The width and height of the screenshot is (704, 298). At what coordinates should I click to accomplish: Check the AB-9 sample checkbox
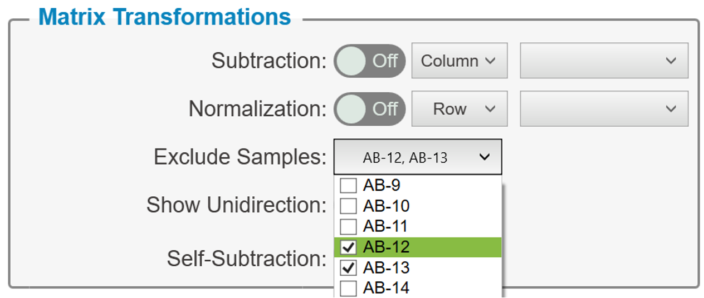pyautogui.click(x=348, y=186)
